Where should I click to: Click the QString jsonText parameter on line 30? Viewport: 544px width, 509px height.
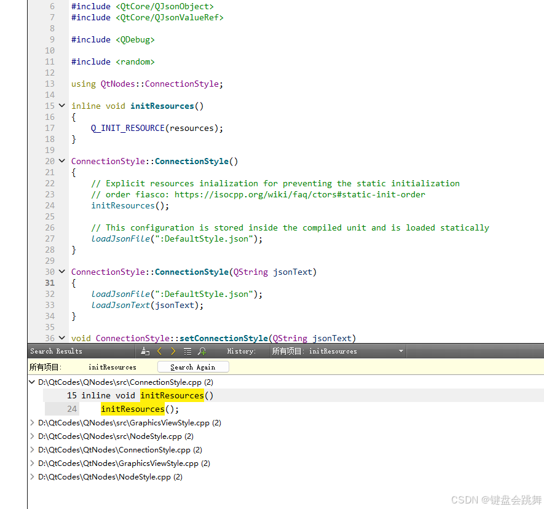tap(273, 272)
